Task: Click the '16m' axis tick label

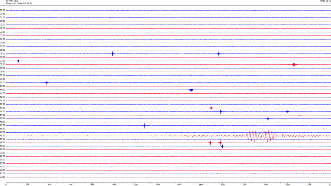Action: pyautogui.click(x=179, y=185)
